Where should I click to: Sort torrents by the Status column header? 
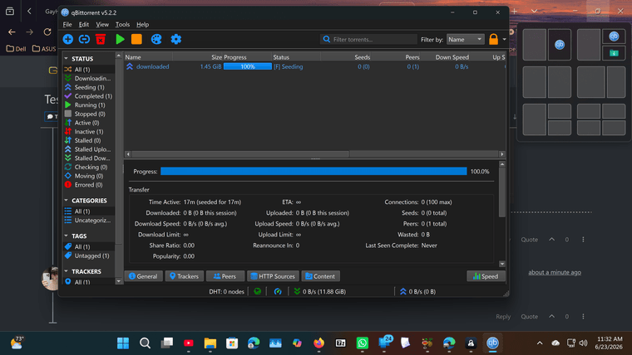296,57
